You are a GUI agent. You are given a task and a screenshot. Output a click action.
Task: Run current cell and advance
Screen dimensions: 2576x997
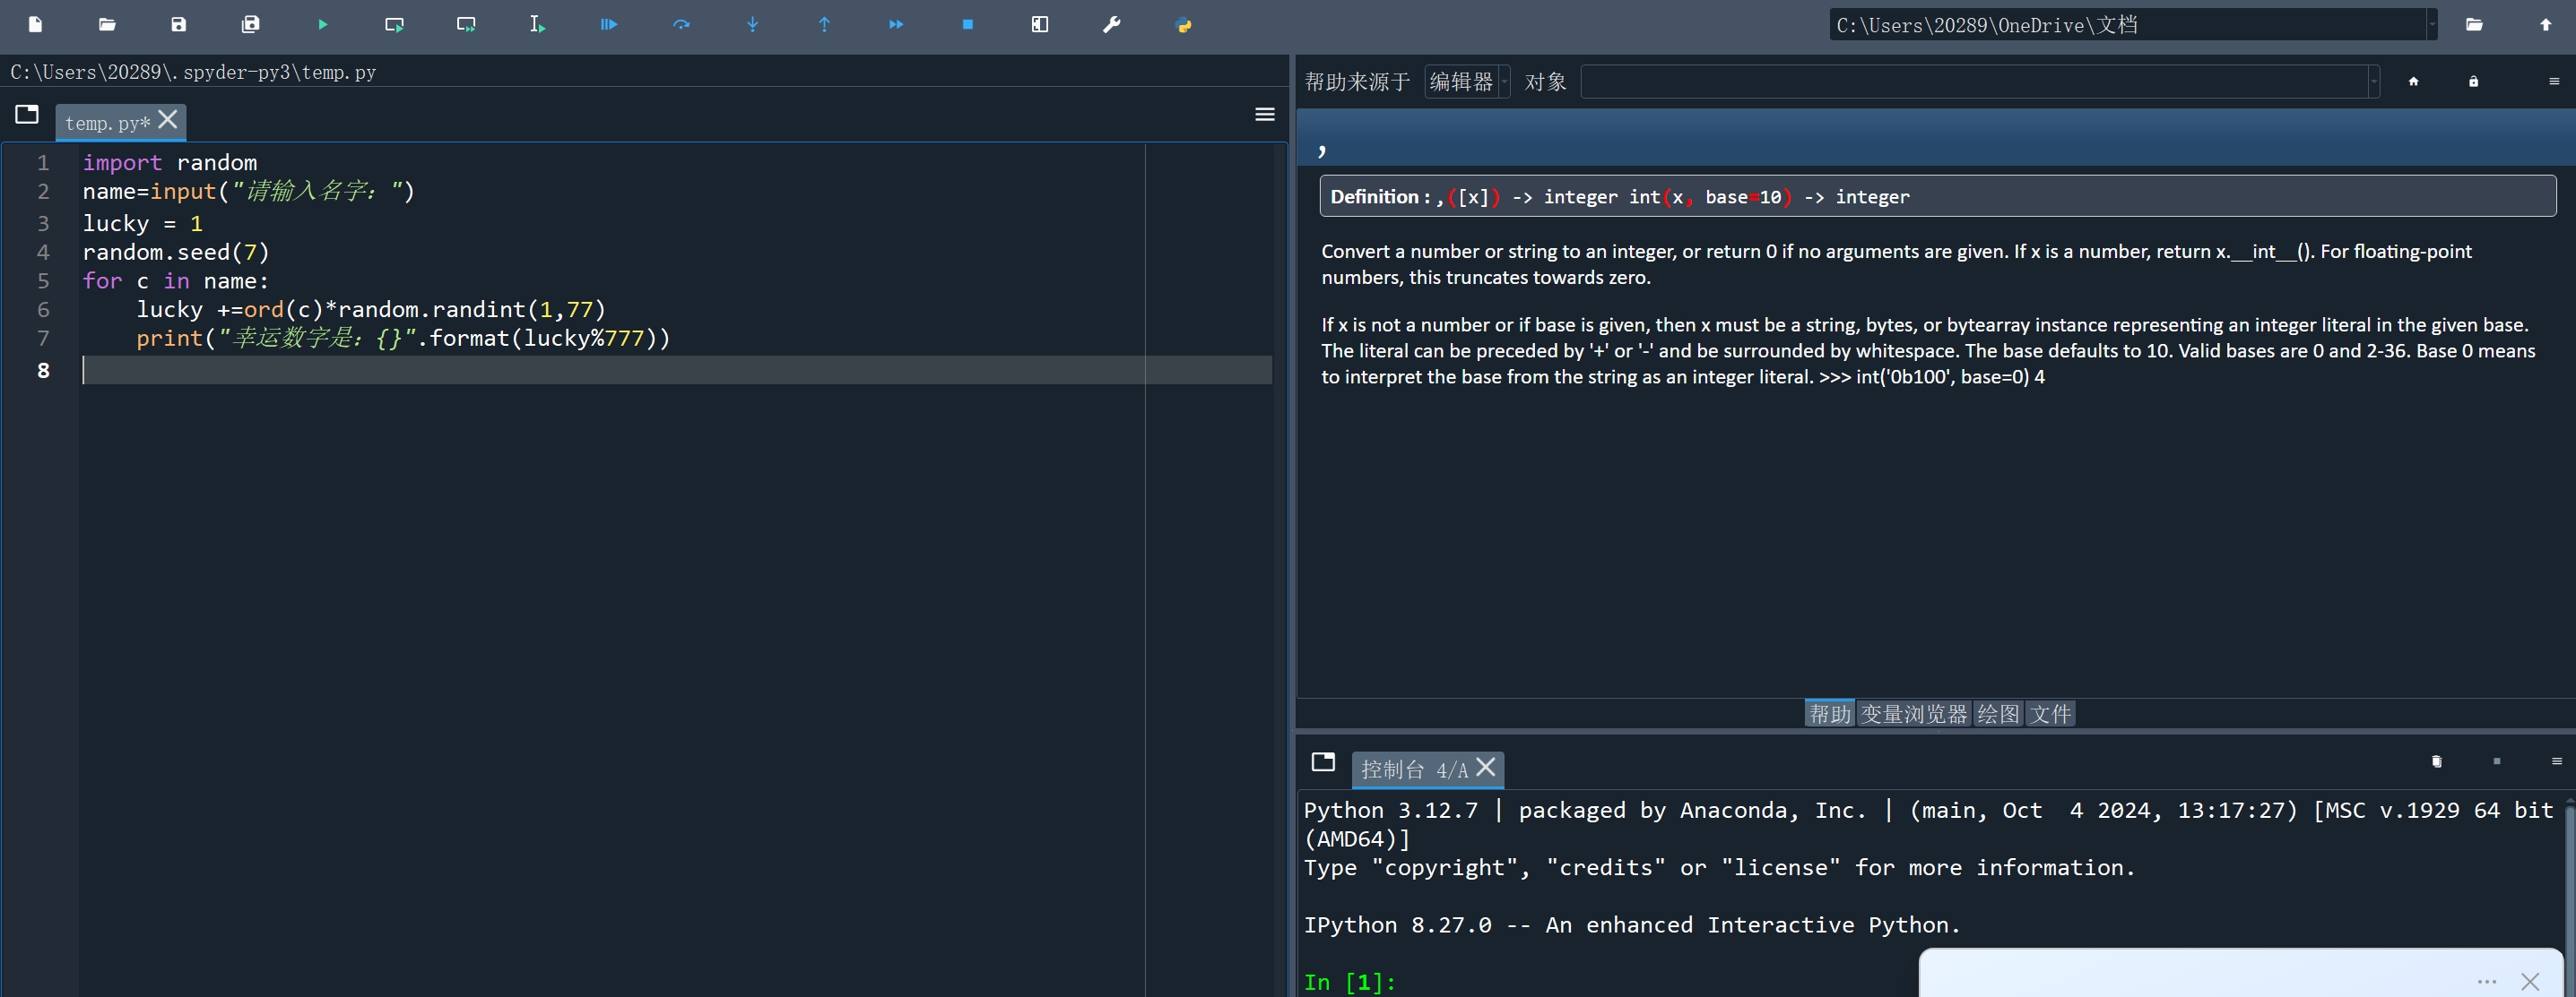(x=466, y=24)
